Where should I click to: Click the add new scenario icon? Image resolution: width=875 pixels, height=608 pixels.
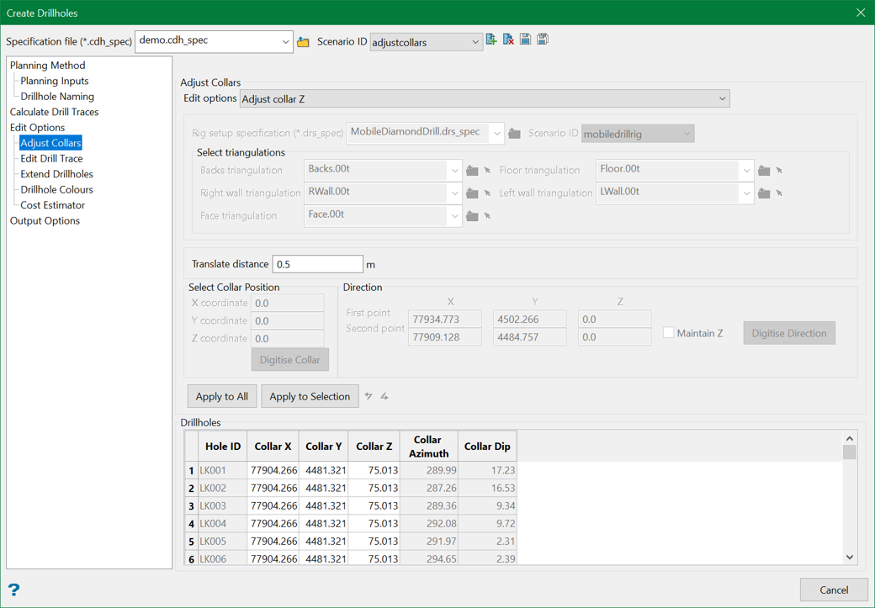click(491, 40)
